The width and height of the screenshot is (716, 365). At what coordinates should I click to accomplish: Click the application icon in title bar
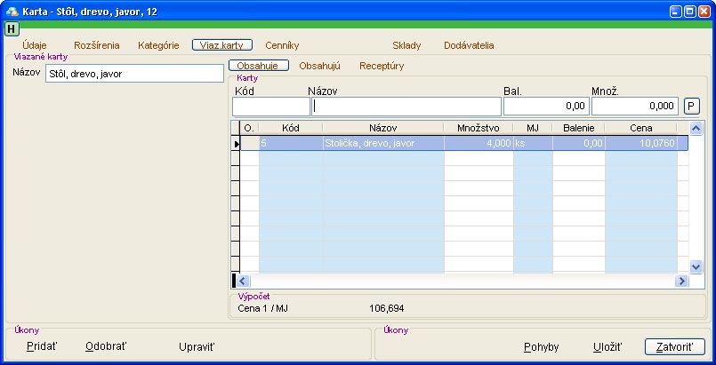(x=12, y=11)
